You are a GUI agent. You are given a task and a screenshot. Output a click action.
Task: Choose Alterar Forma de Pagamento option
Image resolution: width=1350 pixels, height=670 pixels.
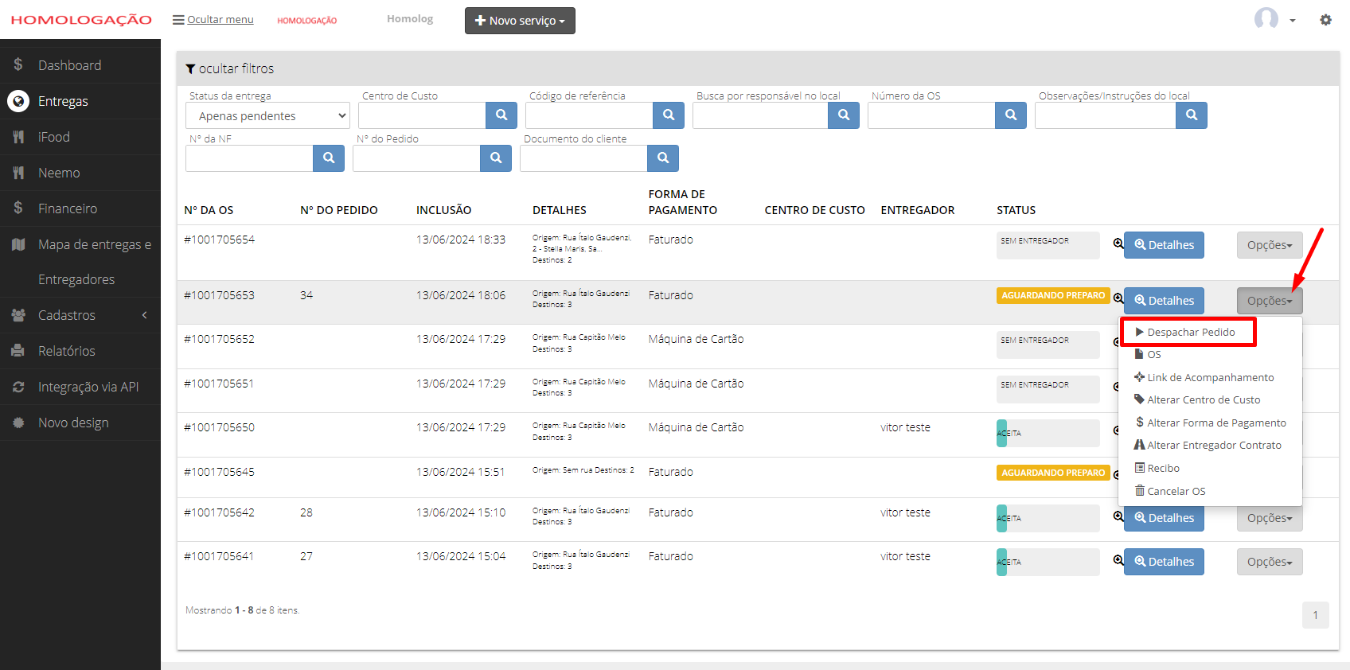1210,423
